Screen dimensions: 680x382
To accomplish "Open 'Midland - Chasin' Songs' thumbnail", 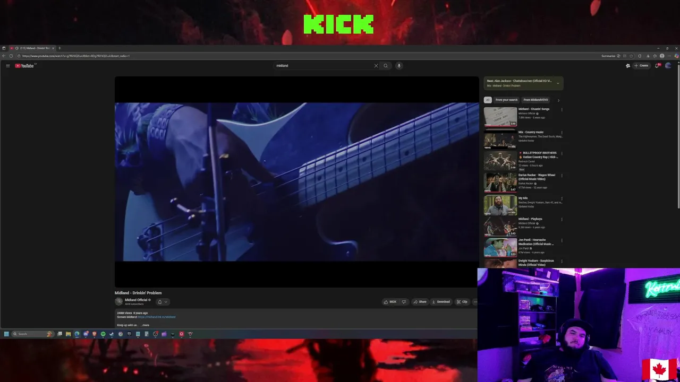I will [x=500, y=117].
